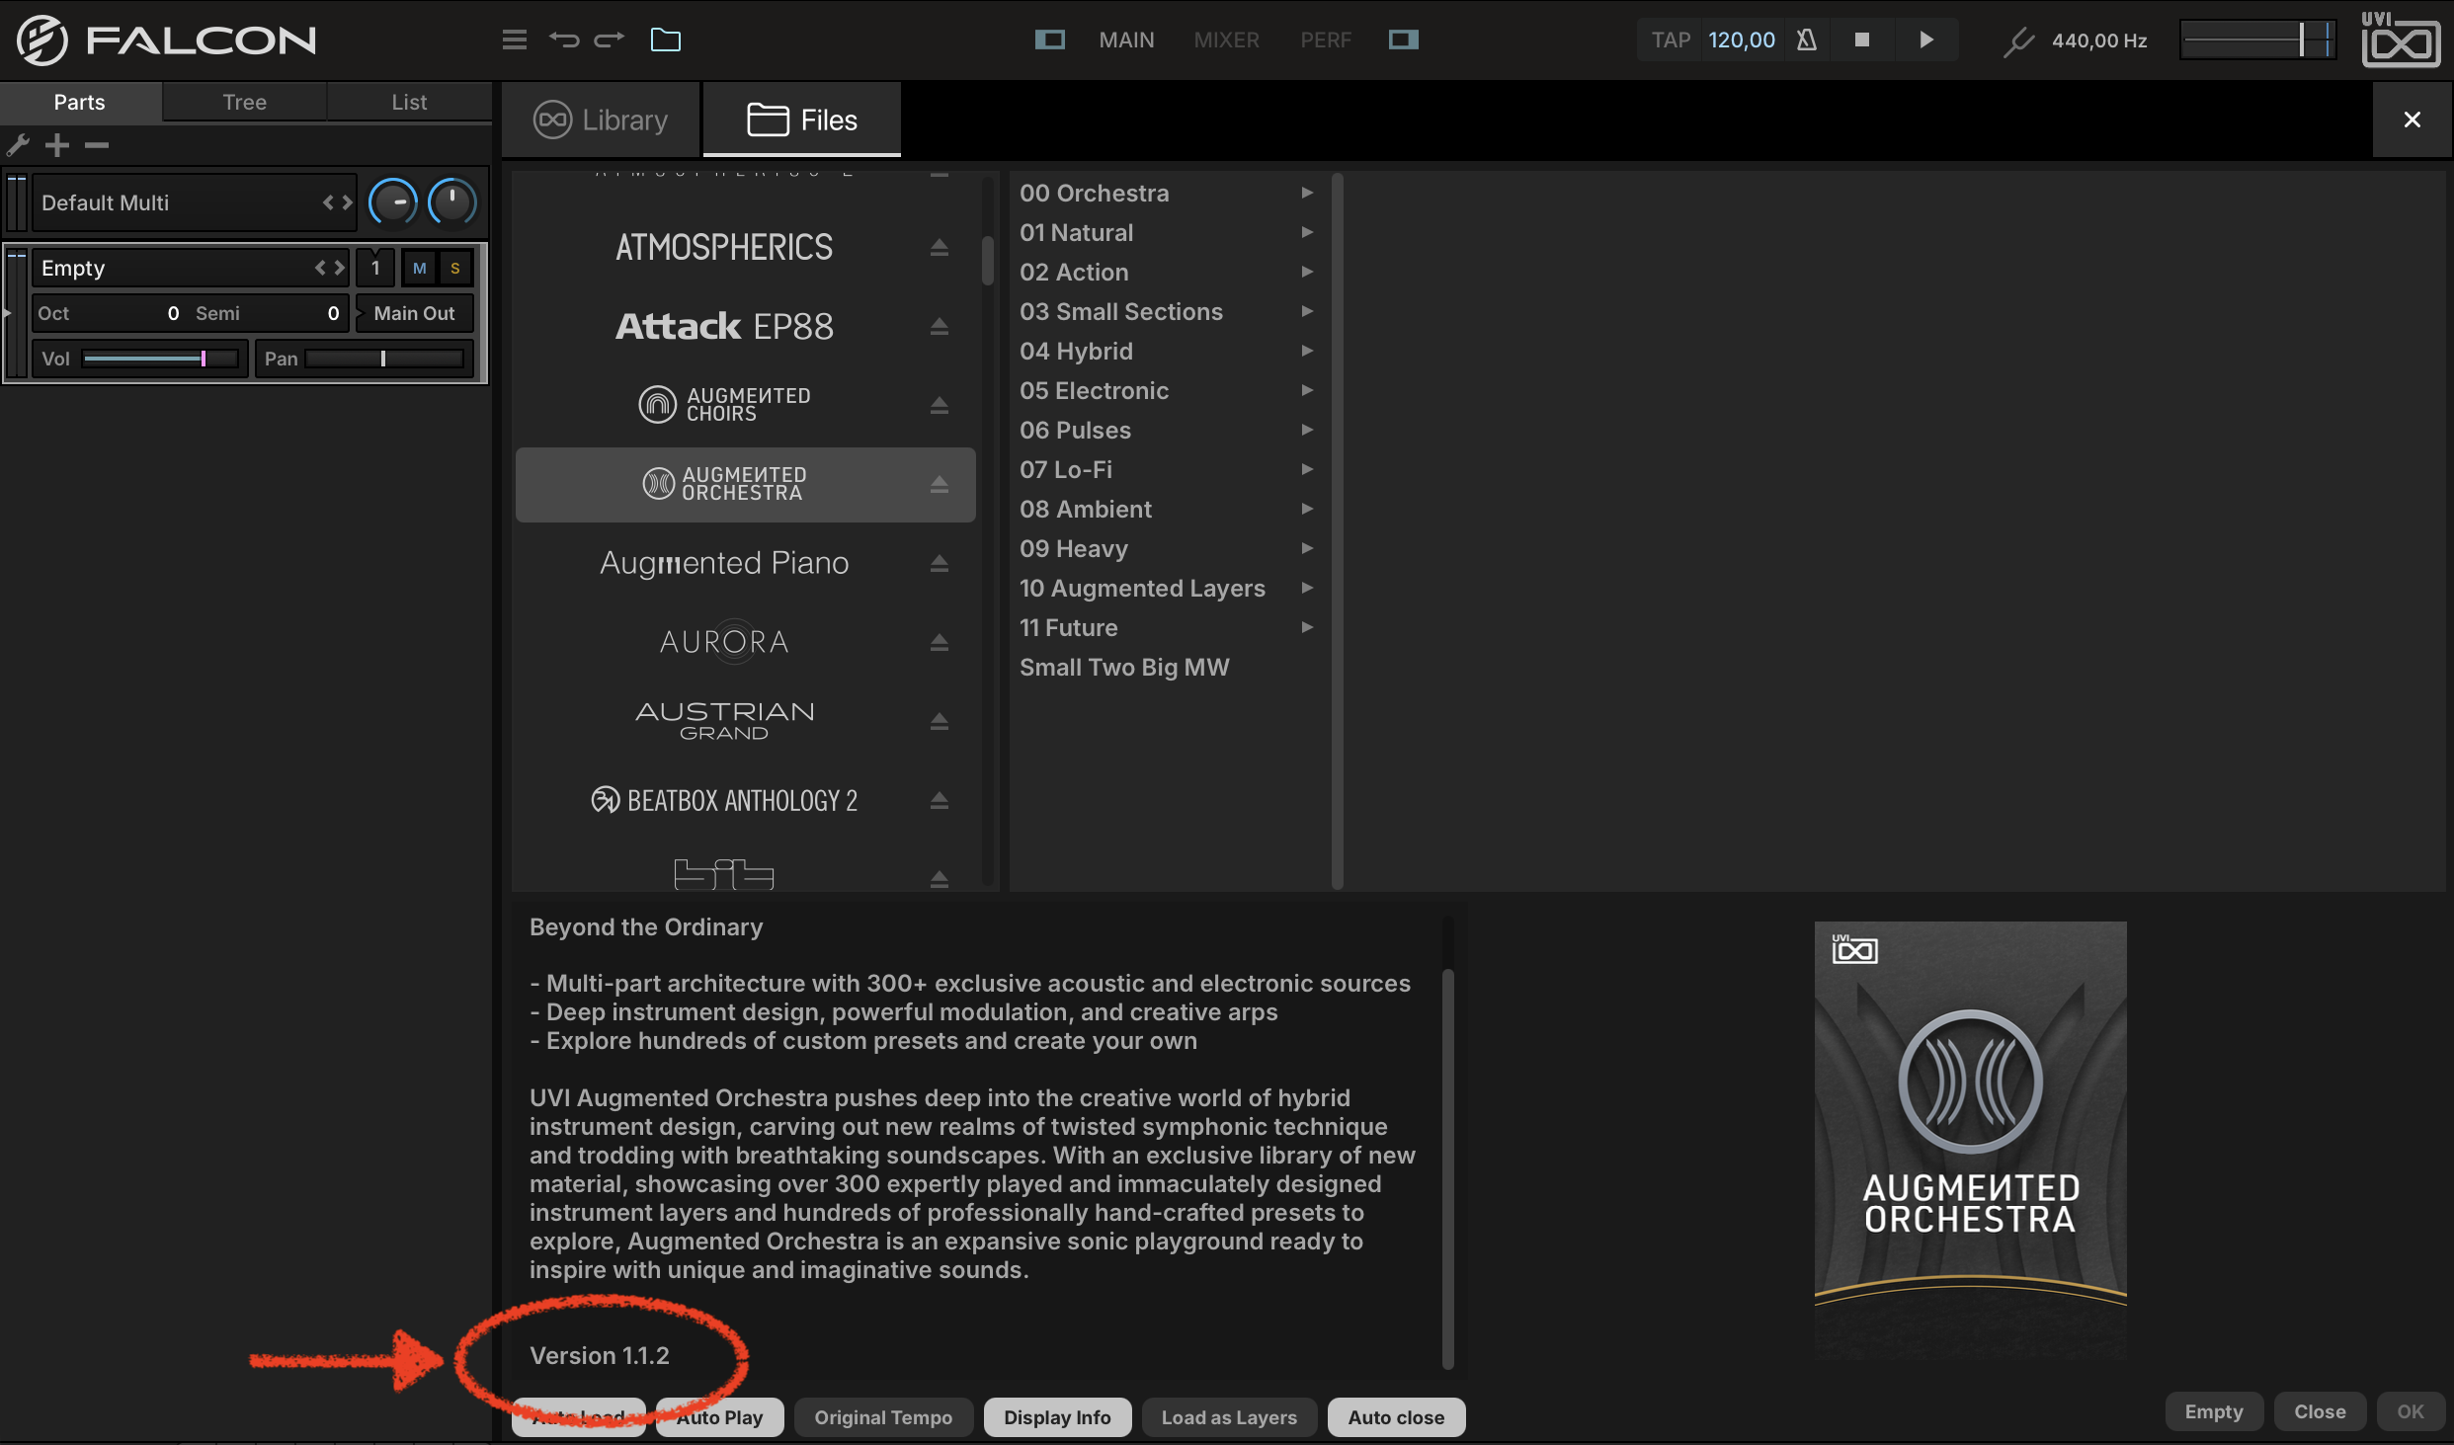2454x1445 pixels.
Task: Switch to the MAIN view
Action: coord(1126,40)
